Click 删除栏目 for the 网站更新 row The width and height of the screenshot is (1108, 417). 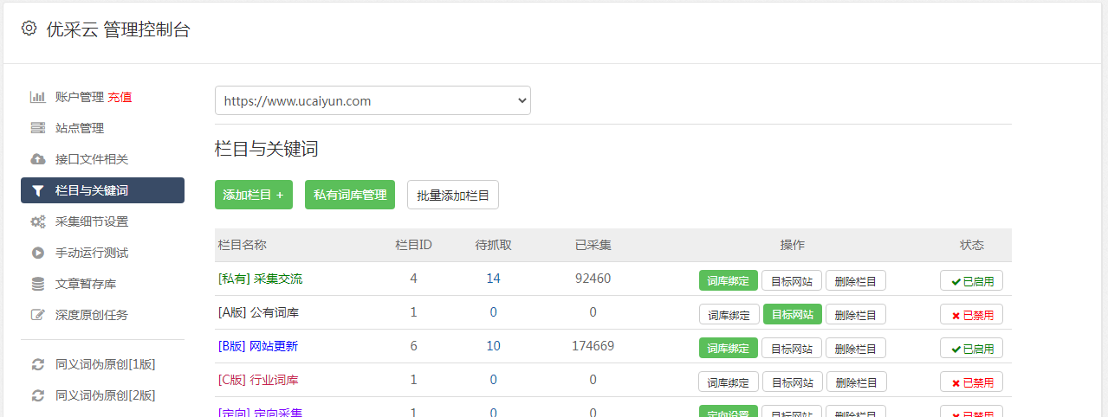tap(856, 347)
